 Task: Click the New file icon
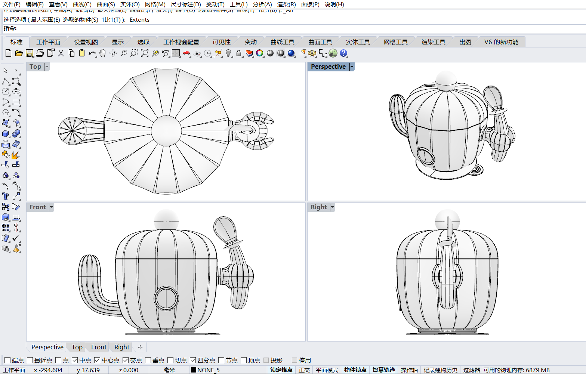coord(9,53)
